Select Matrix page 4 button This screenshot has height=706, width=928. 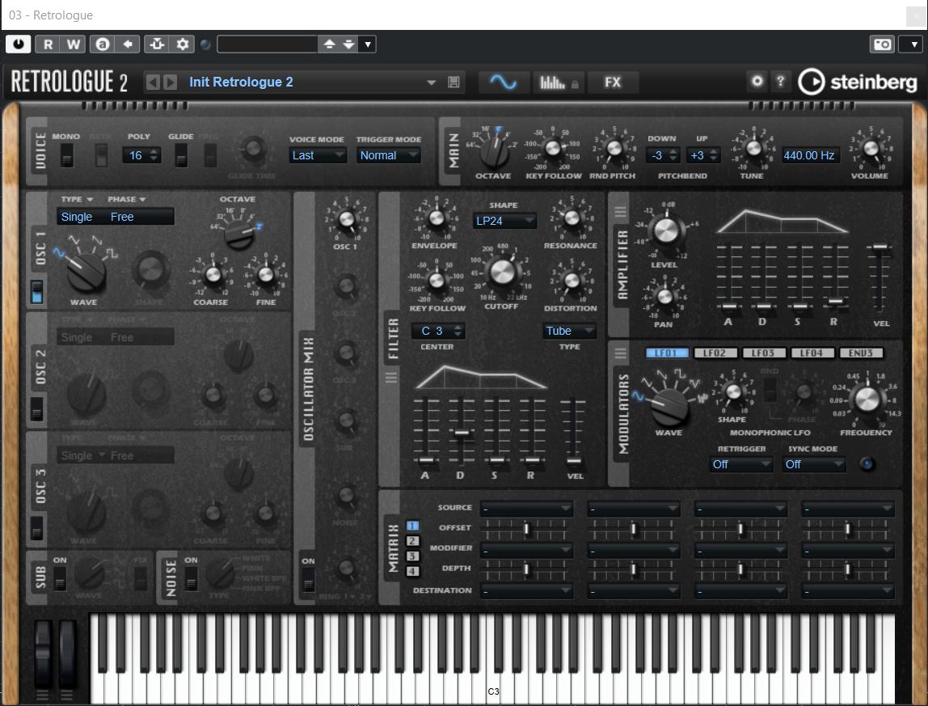(412, 571)
